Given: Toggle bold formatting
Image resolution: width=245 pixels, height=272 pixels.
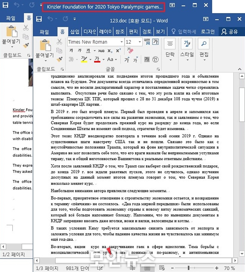Looking at the screenshot, I should click(x=71, y=50).
